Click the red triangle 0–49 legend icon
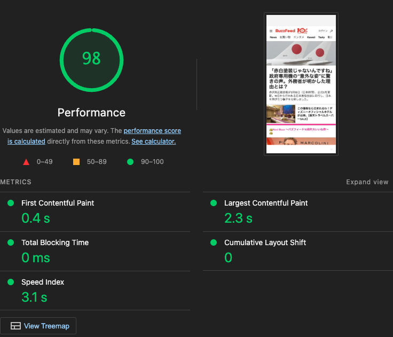The height and width of the screenshot is (337, 393). tap(26, 162)
